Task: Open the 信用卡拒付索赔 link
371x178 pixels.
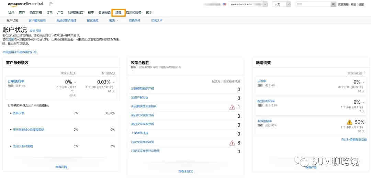Action: click(x=23, y=146)
